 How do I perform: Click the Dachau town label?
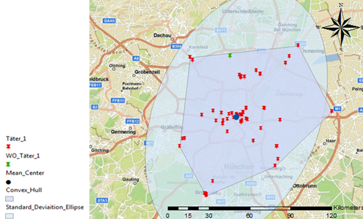pos(163,35)
